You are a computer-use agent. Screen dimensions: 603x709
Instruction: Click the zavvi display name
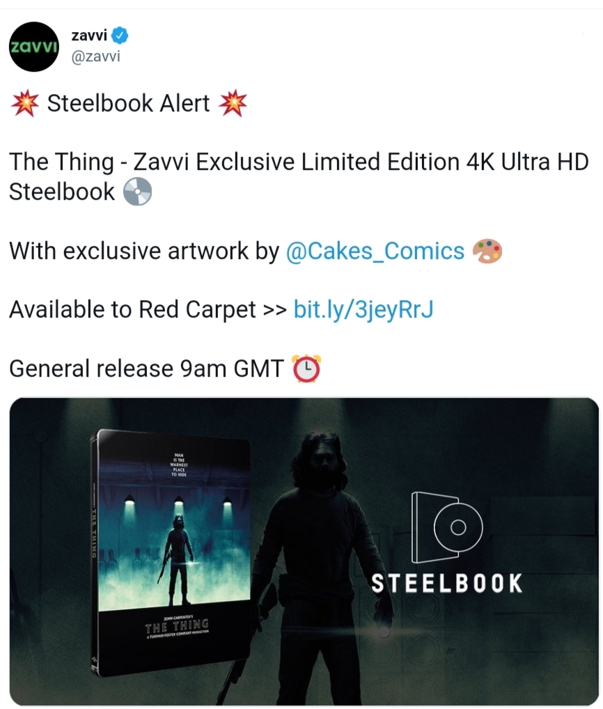[89, 35]
